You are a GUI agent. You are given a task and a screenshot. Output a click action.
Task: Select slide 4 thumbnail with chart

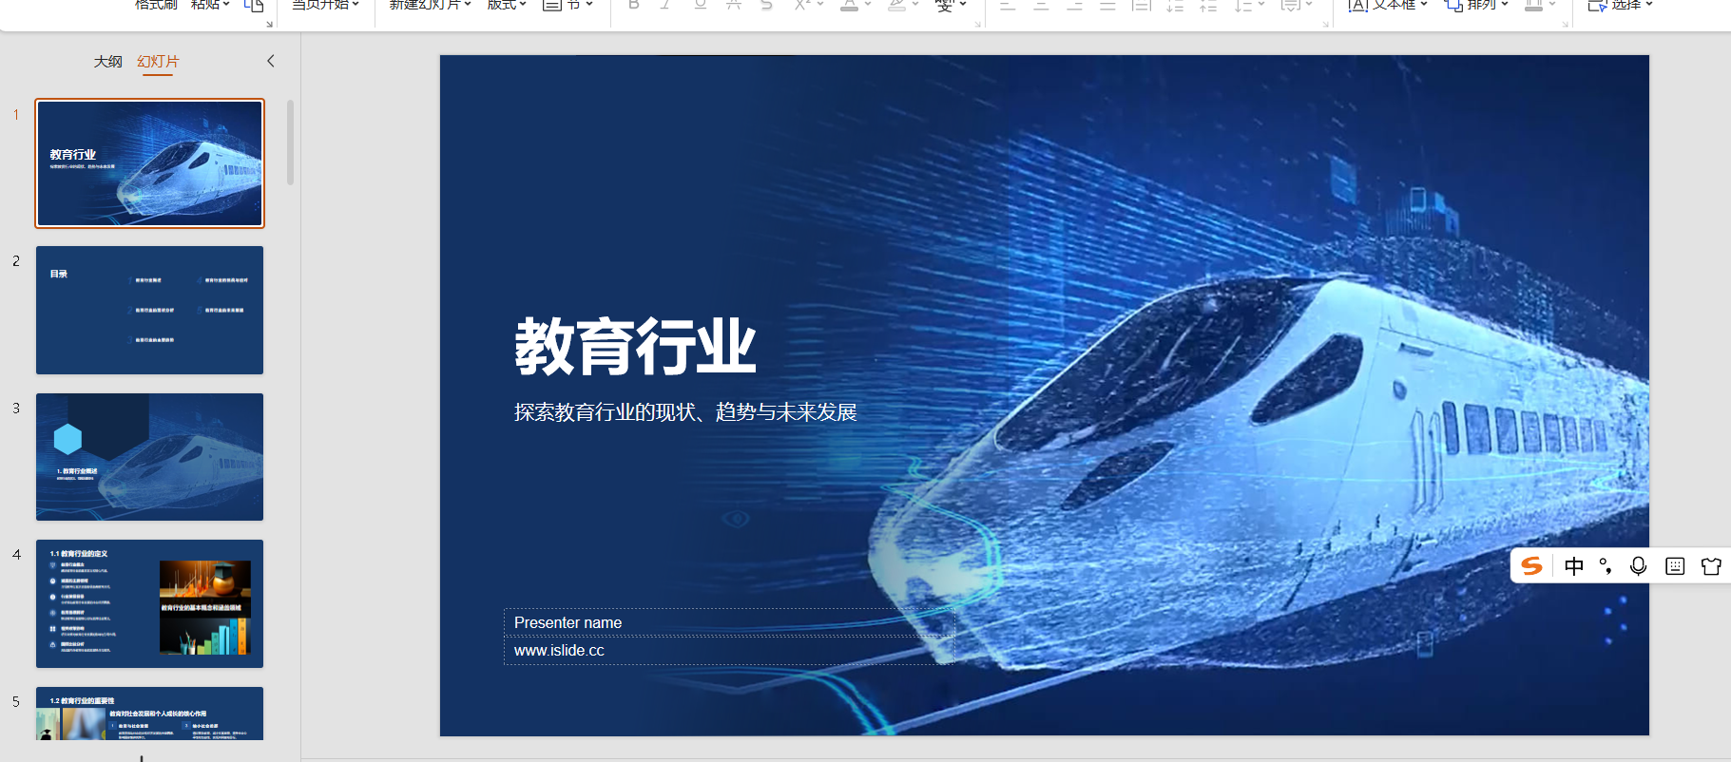(149, 603)
